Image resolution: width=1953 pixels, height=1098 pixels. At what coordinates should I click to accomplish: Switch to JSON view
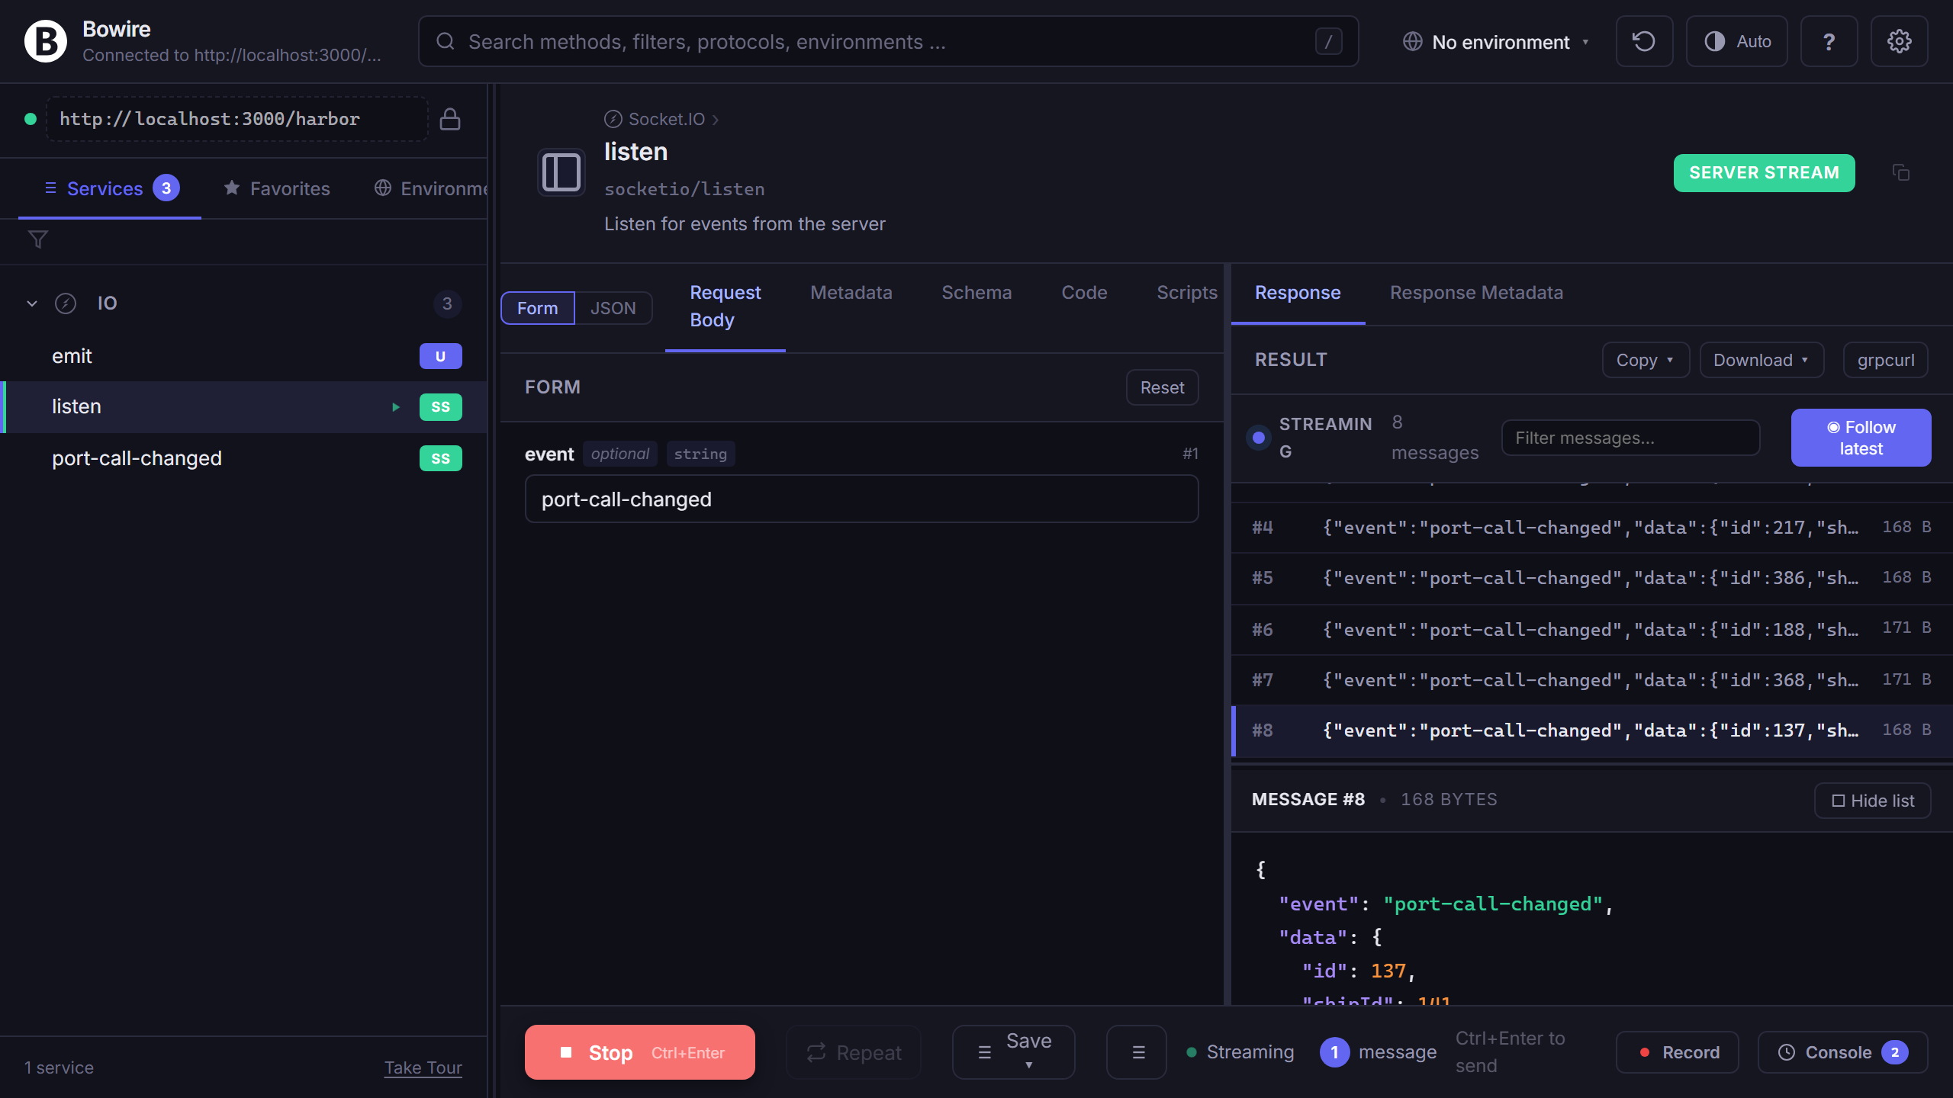tap(613, 308)
